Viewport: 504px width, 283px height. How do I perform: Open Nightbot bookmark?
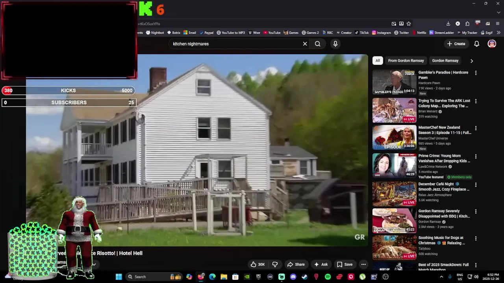154,33
